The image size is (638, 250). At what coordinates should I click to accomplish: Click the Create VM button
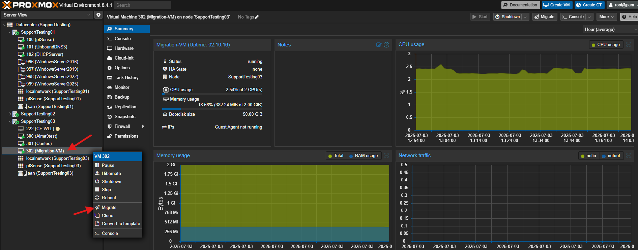pos(556,5)
